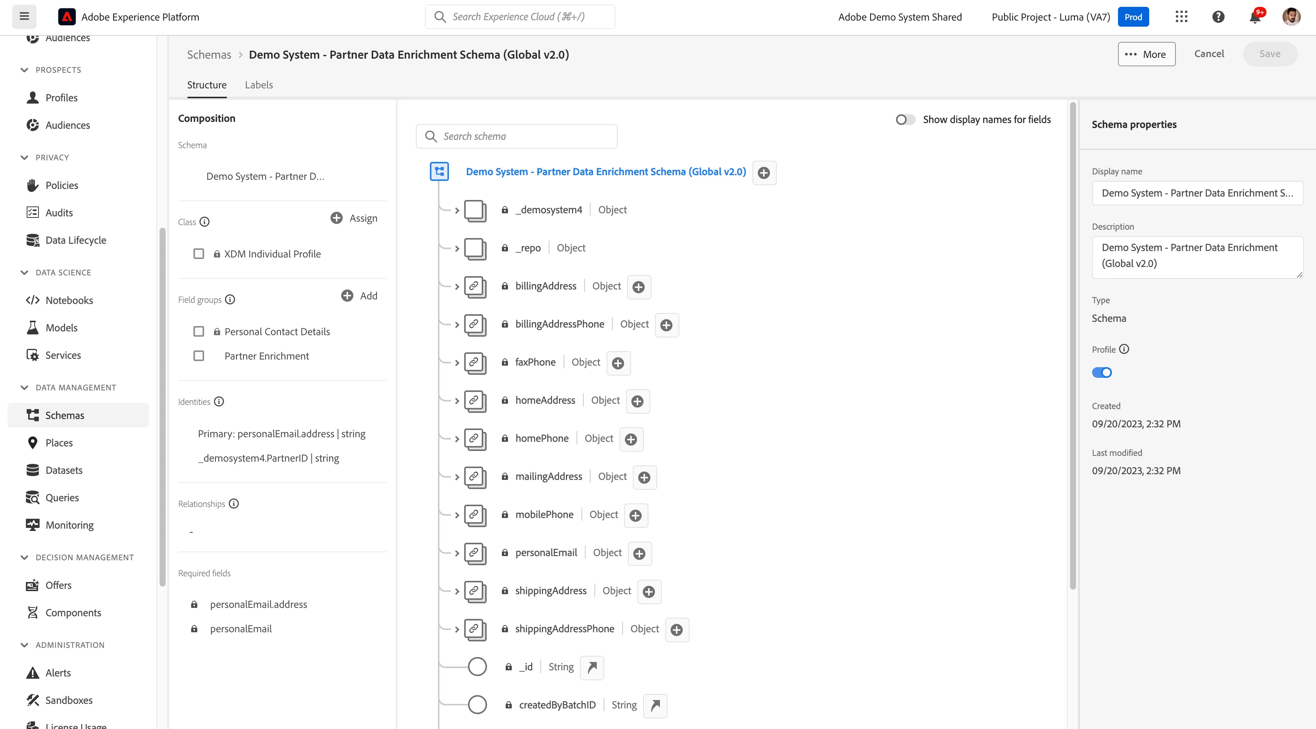Click the Display name input field
Screen dimensions: 1316x729
point(1197,193)
